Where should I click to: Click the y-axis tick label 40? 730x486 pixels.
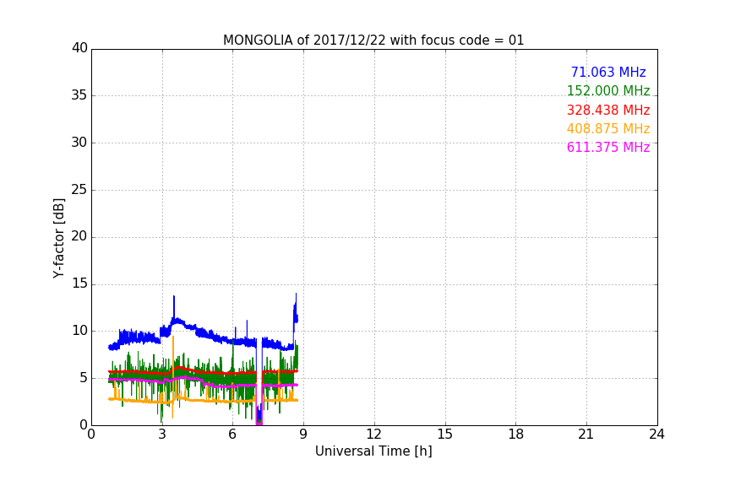tap(79, 48)
